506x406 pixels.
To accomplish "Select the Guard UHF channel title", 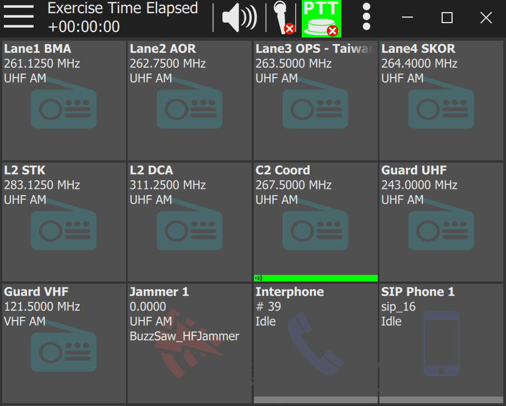I will [x=414, y=170].
